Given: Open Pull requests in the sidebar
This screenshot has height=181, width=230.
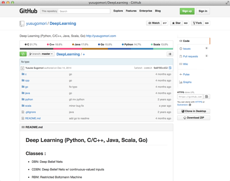Looking at the screenshot, I should [190, 56].
